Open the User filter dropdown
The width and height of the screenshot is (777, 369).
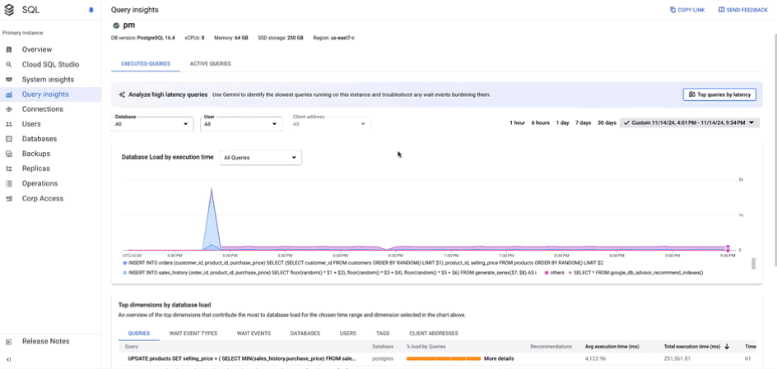pyautogui.click(x=241, y=123)
